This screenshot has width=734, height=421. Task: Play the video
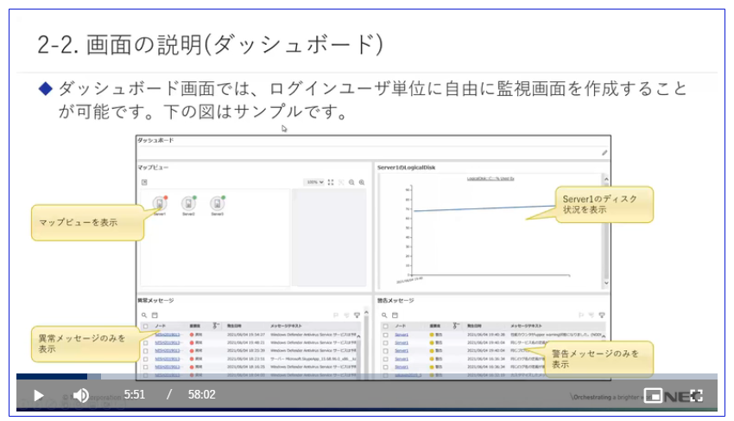[x=38, y=395]
